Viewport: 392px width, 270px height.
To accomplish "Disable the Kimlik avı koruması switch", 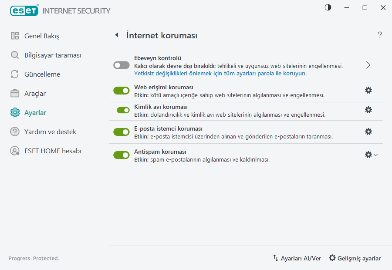I will pyautogui.click(x=121, y=110).
